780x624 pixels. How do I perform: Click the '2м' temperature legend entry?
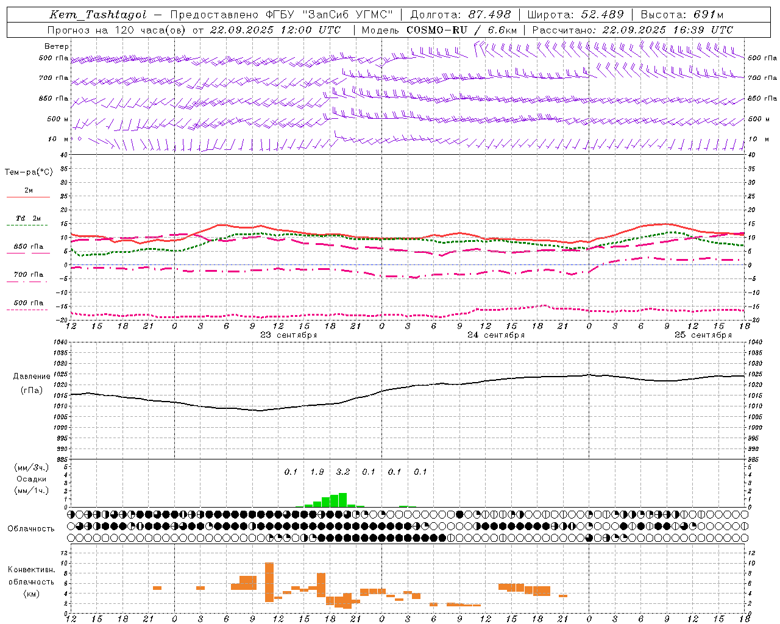[29, 190]
